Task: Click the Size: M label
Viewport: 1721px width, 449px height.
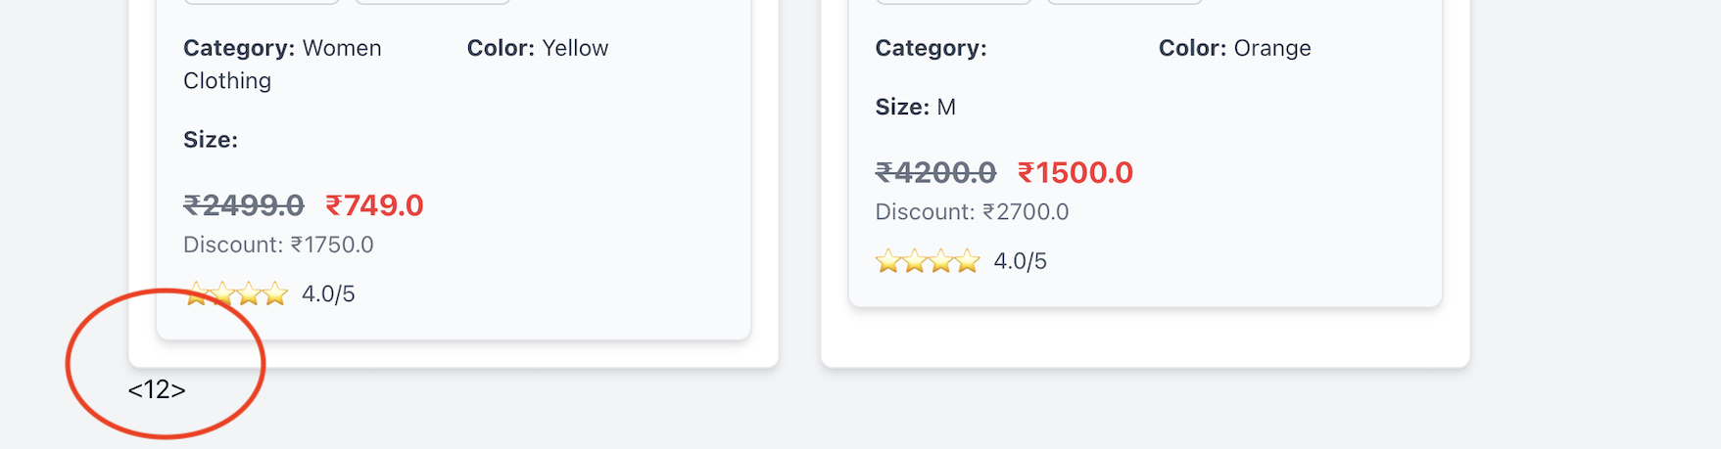Action: point(915,107)
